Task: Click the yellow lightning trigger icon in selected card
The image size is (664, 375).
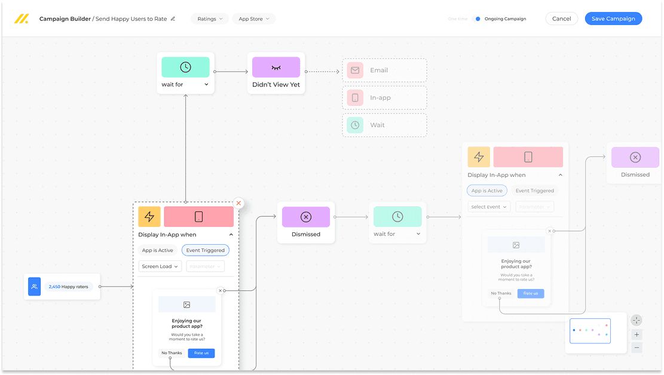Action: pos(149,217)
